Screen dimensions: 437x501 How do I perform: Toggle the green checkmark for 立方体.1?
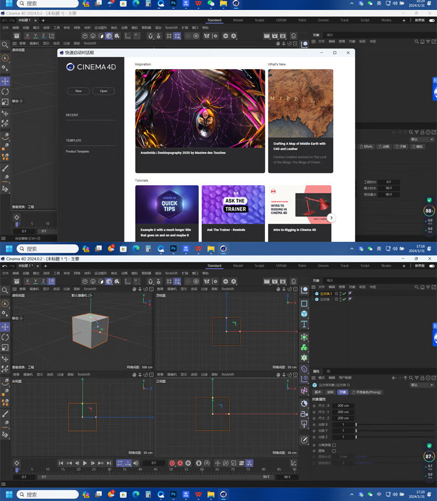(344, 294)
